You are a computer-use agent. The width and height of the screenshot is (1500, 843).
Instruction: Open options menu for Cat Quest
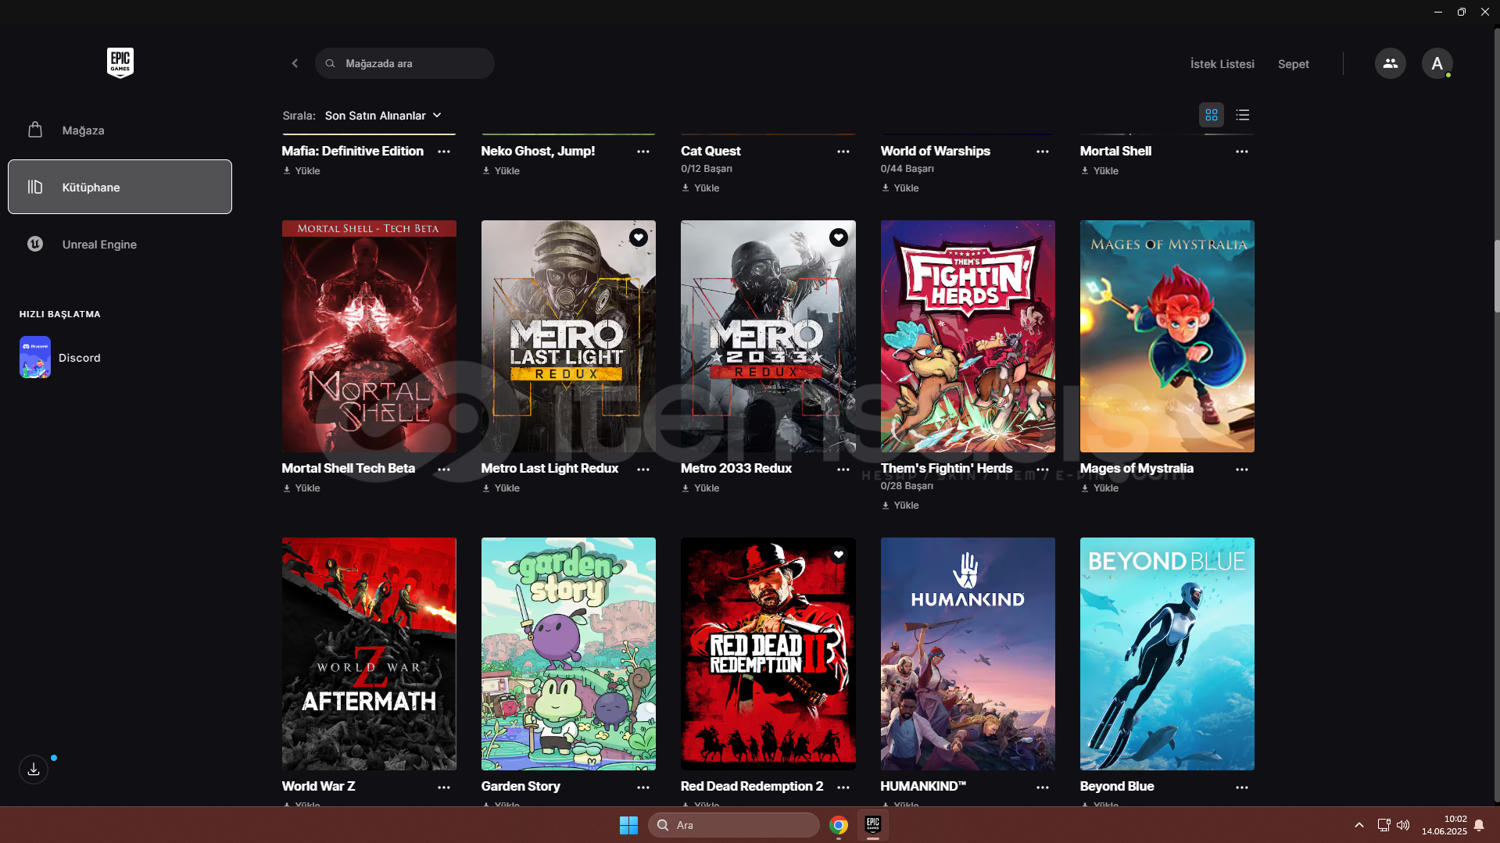tap(843, 152)
